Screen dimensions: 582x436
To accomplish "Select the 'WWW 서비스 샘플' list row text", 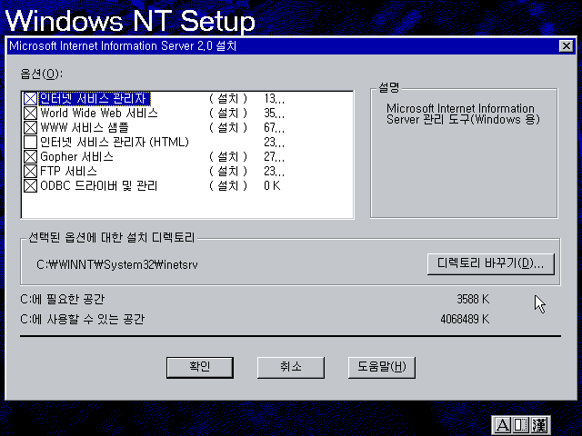I will pos(85,127).
